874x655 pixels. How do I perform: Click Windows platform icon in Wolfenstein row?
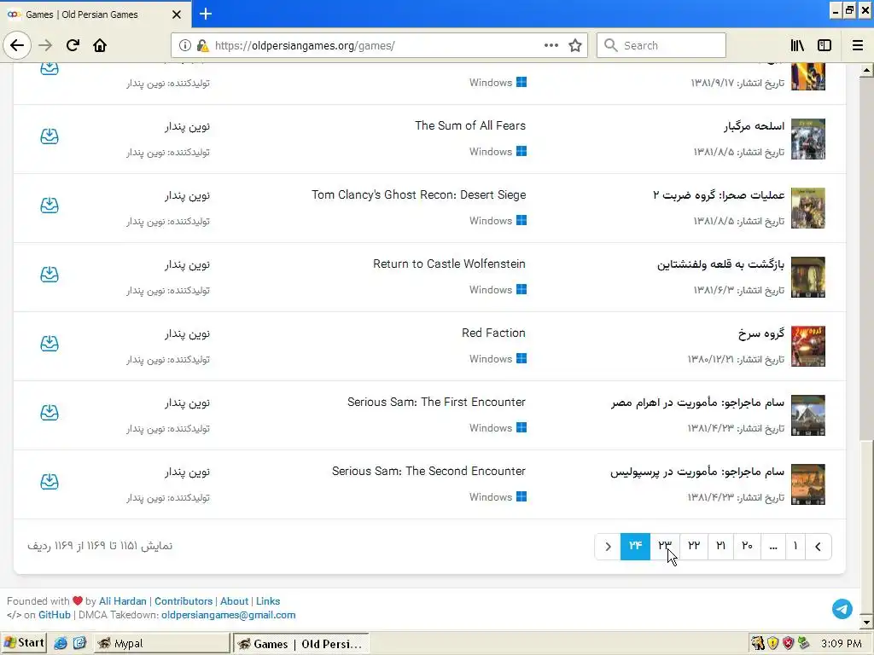[x=521, y=289]
